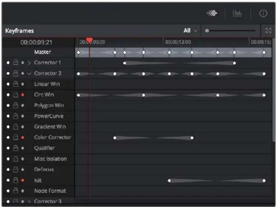The image size is (276, 207).
Task: Toggle enable dot for Gradient Win
Action: pyautogui.click(x=8, y=127)
